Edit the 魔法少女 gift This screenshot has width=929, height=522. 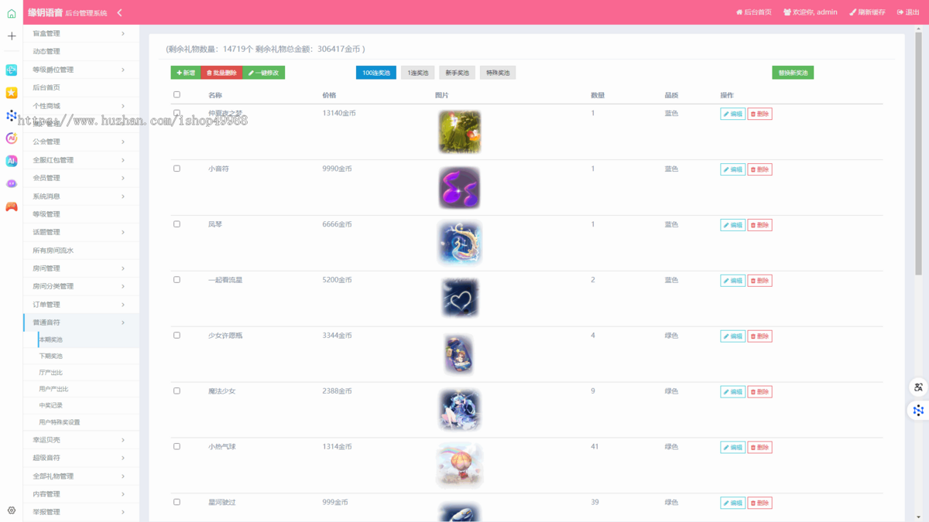[732, 392]
